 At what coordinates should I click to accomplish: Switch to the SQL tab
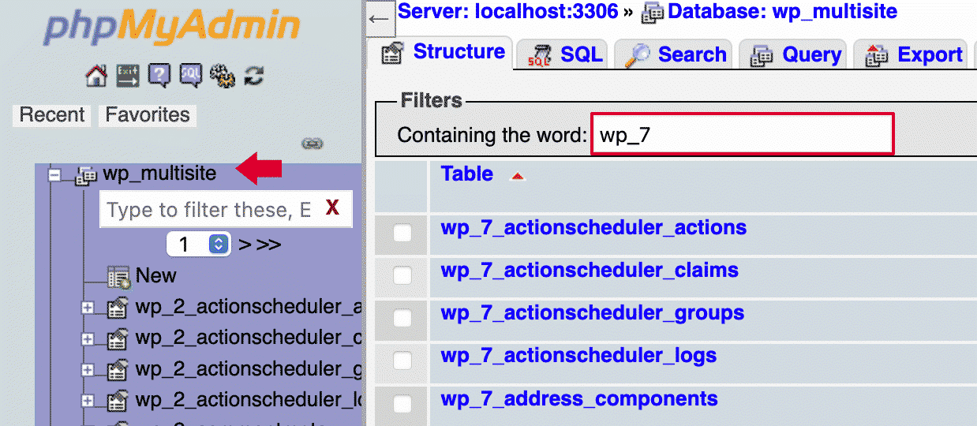(567, 54)
